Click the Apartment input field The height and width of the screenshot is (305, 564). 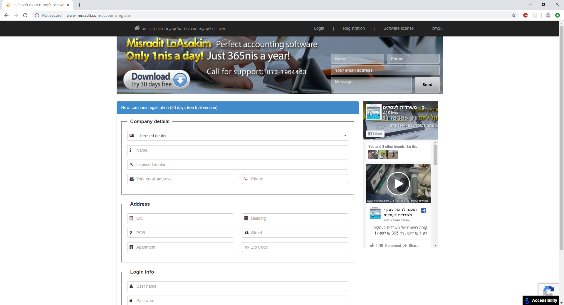[180, 247]
